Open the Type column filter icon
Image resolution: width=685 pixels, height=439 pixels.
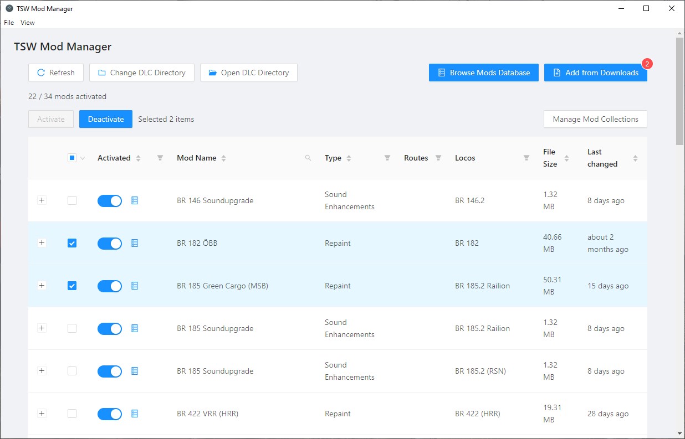tap(387, 158)
